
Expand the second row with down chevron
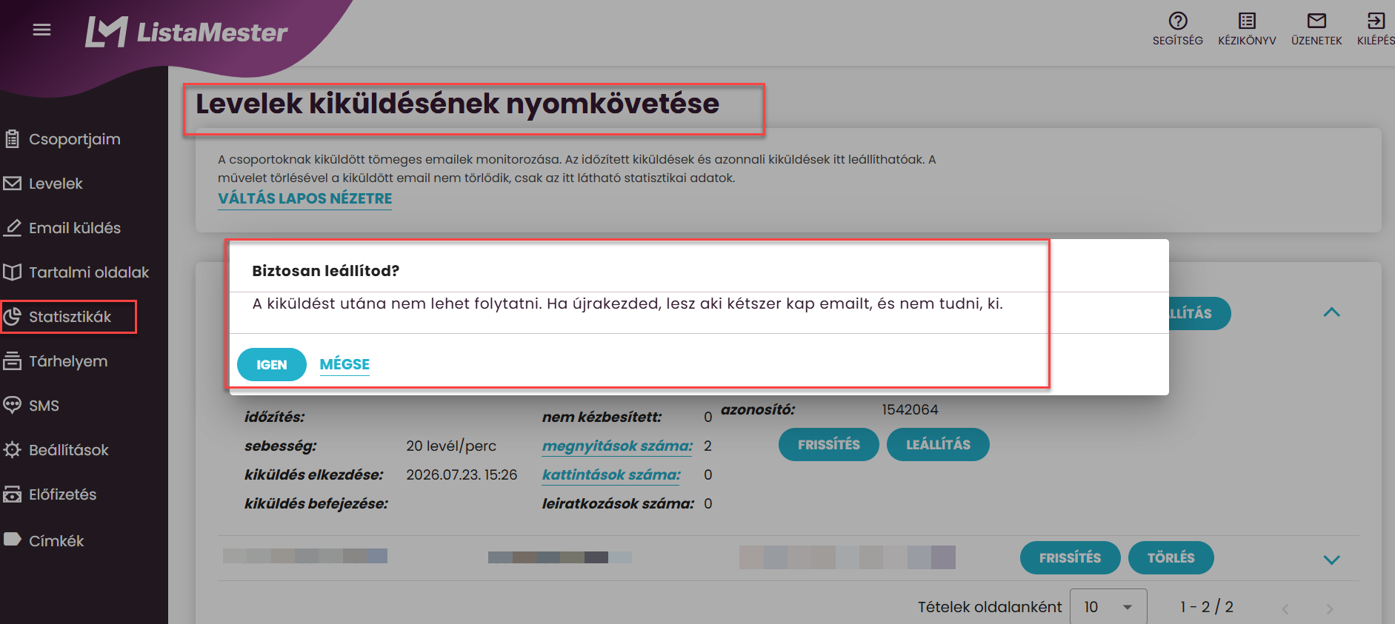click(x=1331, y=560)
